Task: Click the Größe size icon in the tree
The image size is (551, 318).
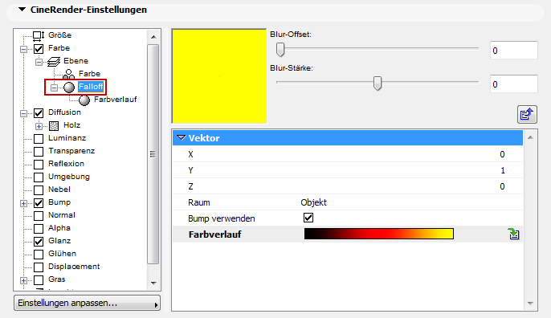Action: (39, 35)
